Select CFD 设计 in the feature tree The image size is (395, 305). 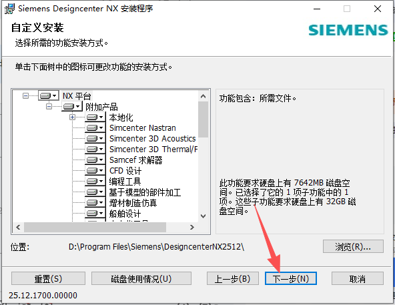(x=125, y=171)
